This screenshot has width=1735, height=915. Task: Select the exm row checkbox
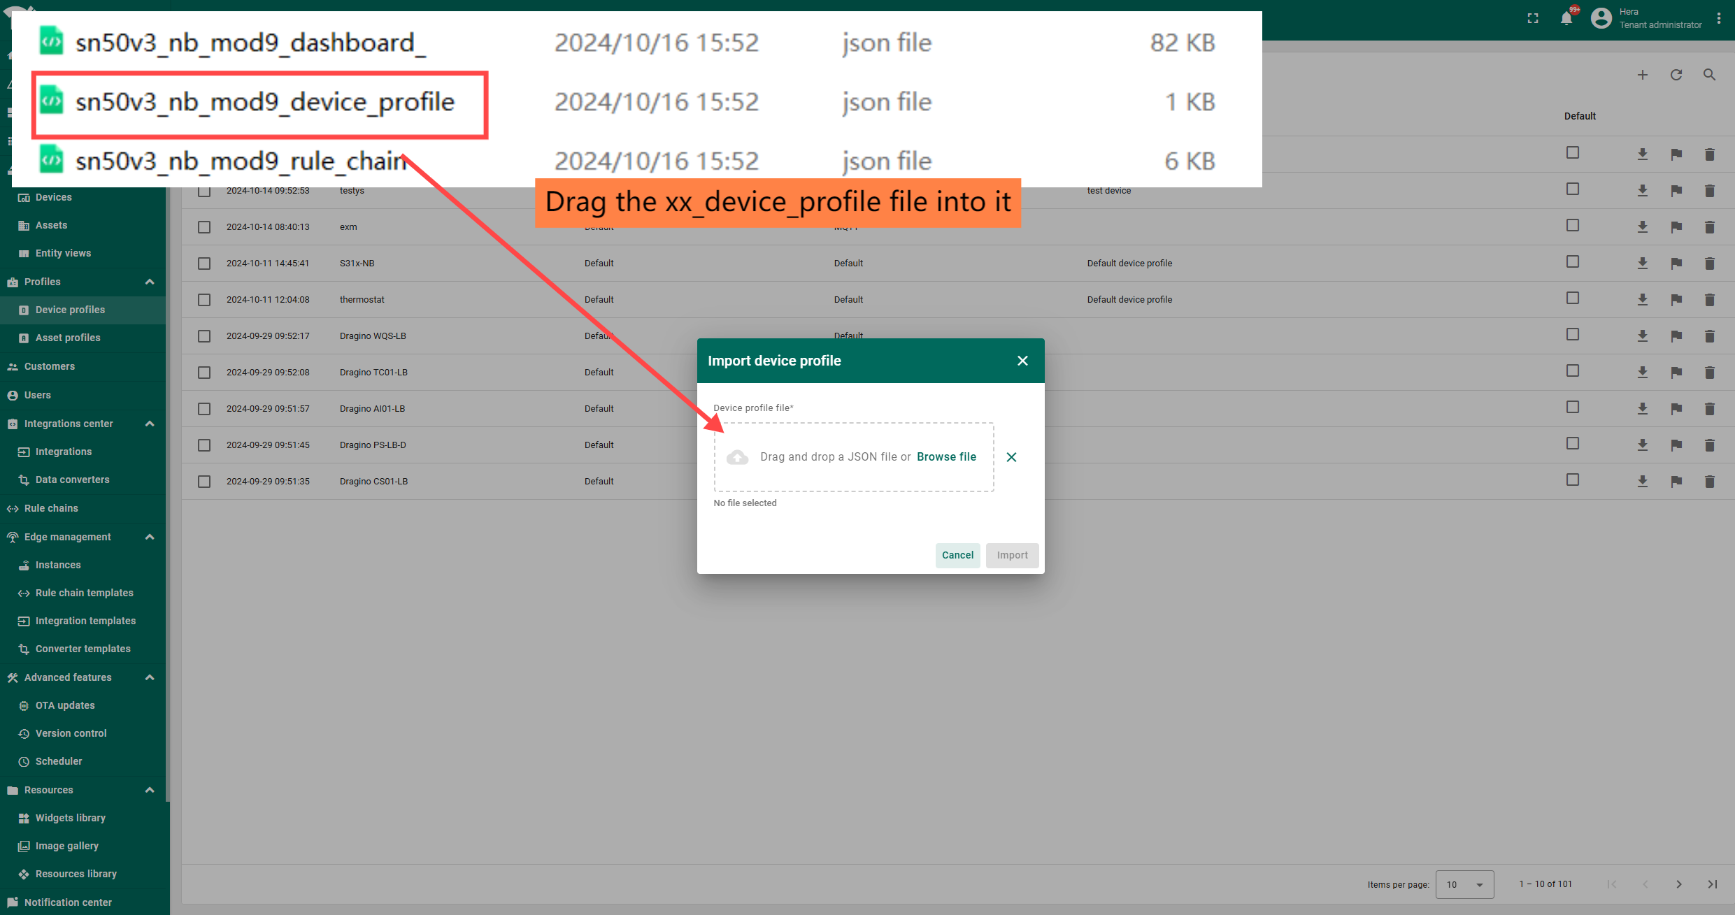(x=204, y=227)
